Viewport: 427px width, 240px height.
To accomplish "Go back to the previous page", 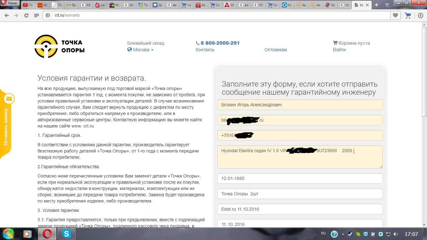I will [x=7, y=15].
